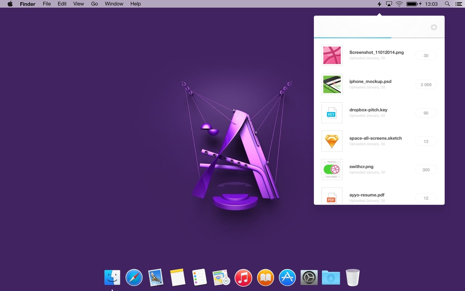Open the Downloads folder in dock
The image size is (465, 291).
click(331, 278)
